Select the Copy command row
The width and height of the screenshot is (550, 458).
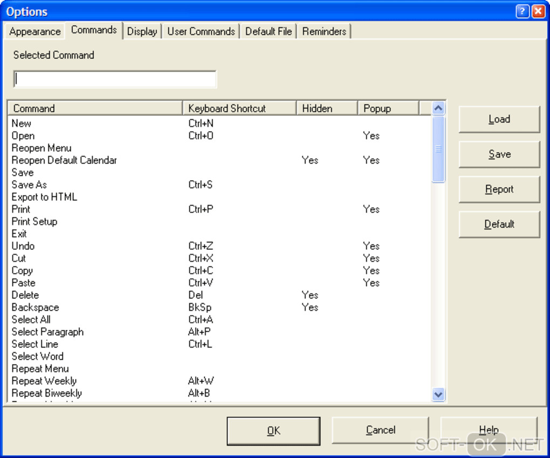(219, 271)
